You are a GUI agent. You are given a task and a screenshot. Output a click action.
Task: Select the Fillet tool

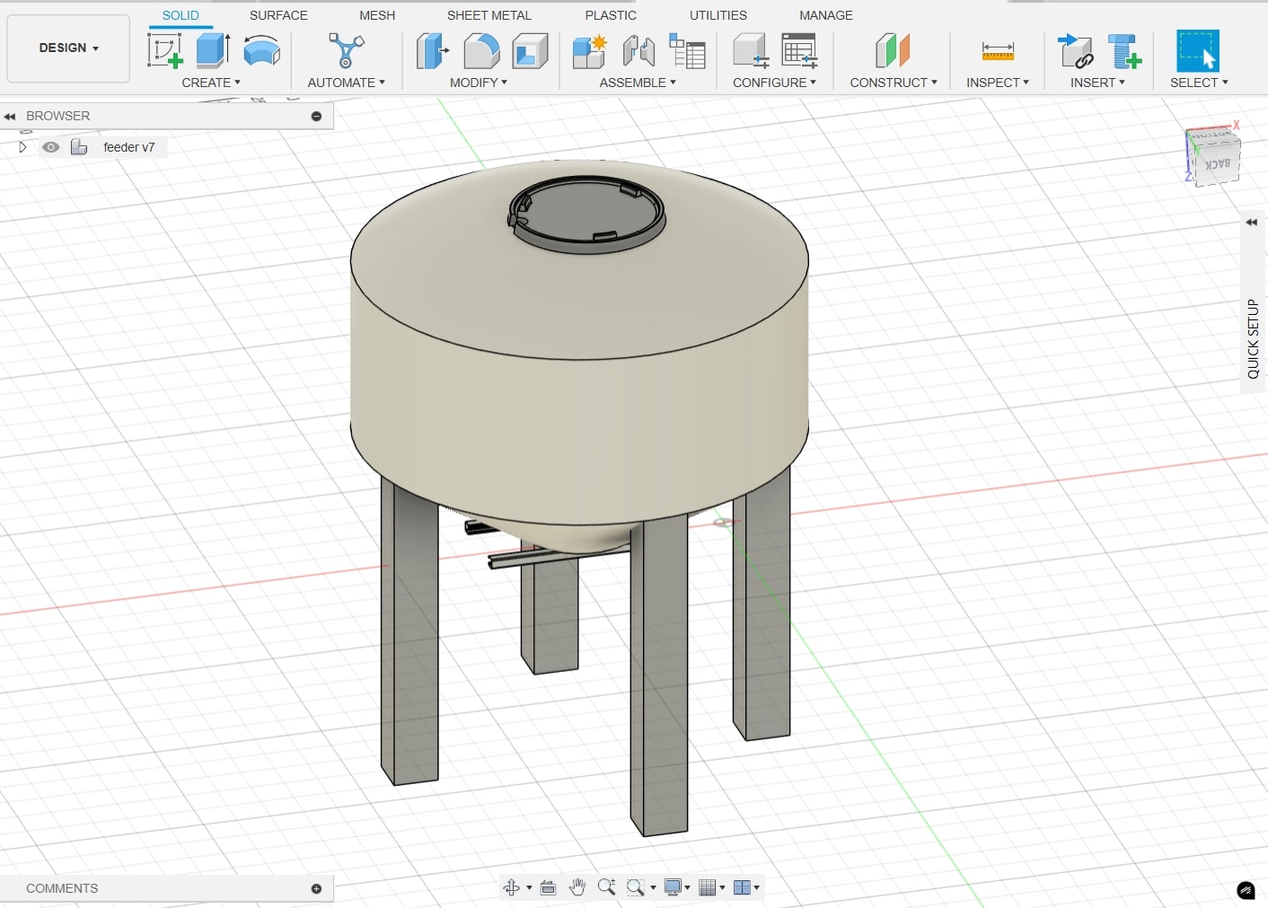tap(481, 51)
